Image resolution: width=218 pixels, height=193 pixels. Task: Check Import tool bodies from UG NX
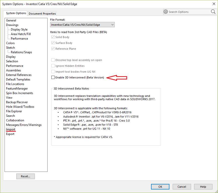(53, 72)
